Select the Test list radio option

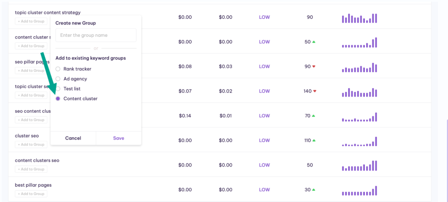tap(58, 89)
